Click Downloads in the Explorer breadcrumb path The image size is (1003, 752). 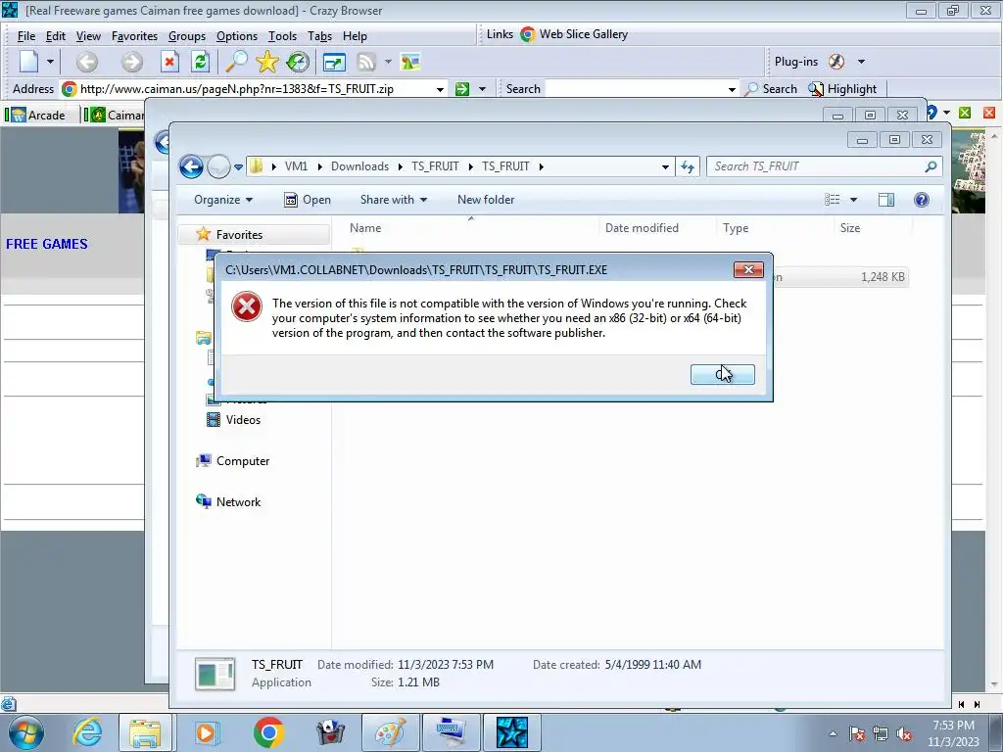(x=359, y=166)
